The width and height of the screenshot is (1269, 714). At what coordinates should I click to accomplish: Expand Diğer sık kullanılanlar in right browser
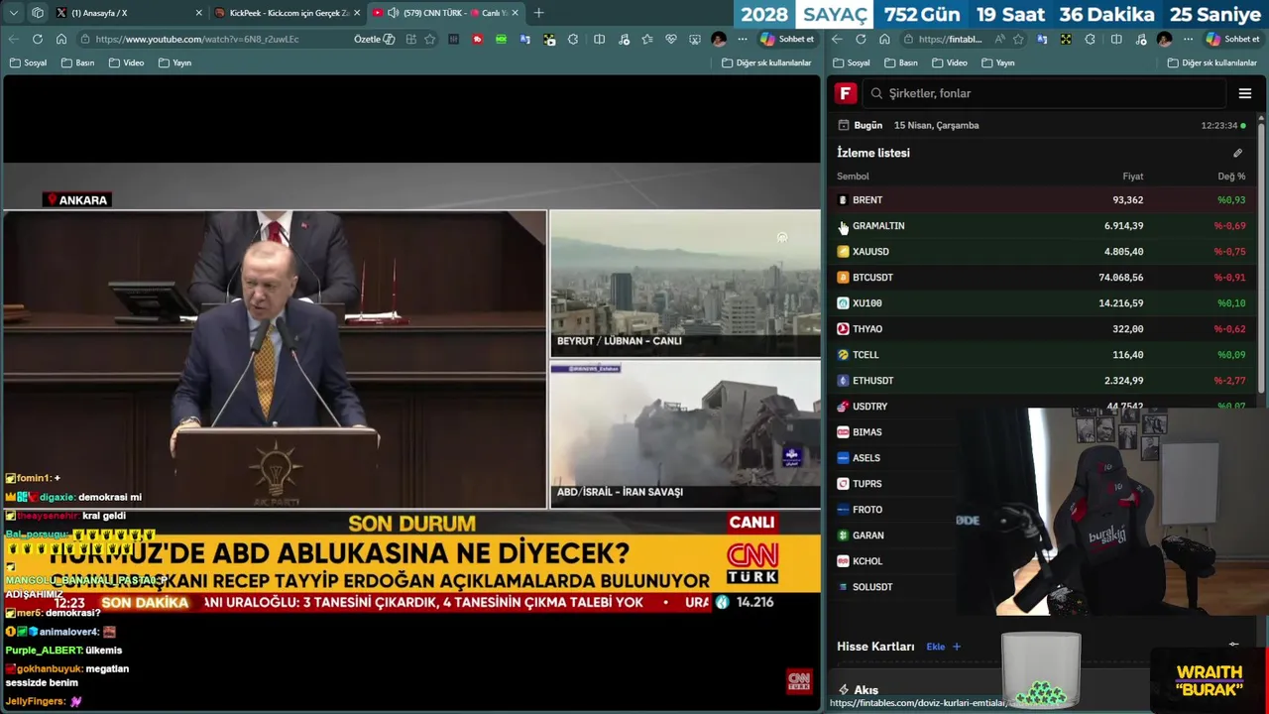[1212, 62]
